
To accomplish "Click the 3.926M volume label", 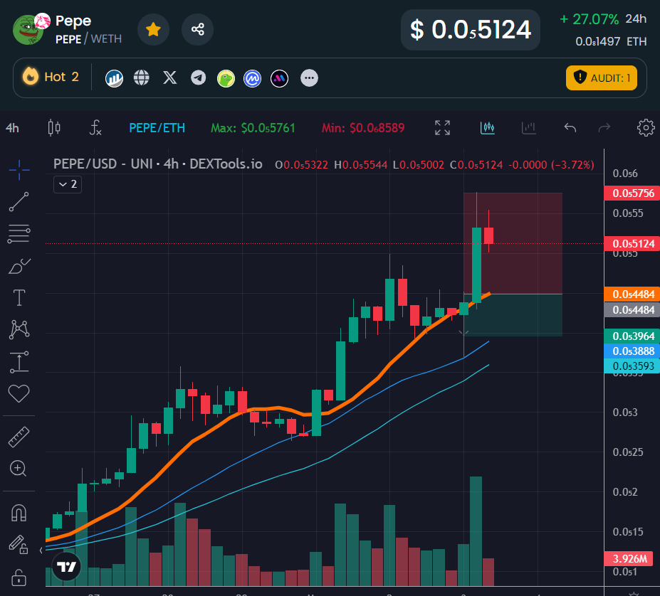I will coord(629,558).
